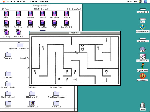Select the Free Nisus Compact folder

(x=56, y=93)
